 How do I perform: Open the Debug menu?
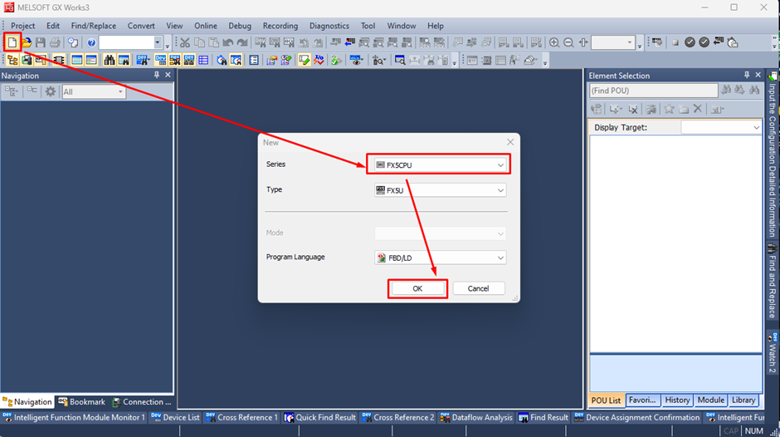240,26
